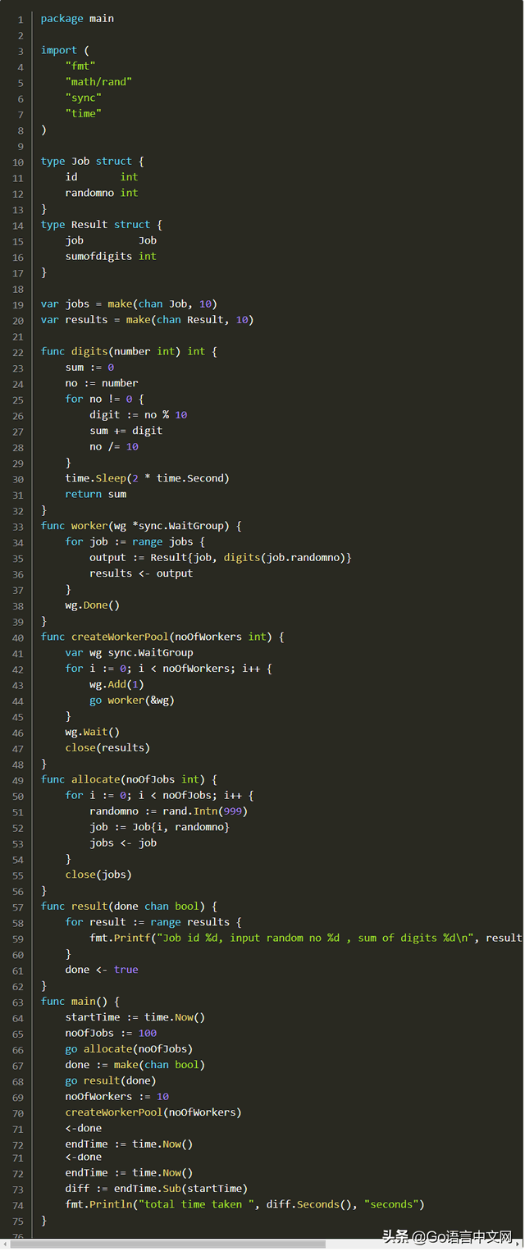Click the left arrow of horizontal scrollbar

tap(5, 1244)
